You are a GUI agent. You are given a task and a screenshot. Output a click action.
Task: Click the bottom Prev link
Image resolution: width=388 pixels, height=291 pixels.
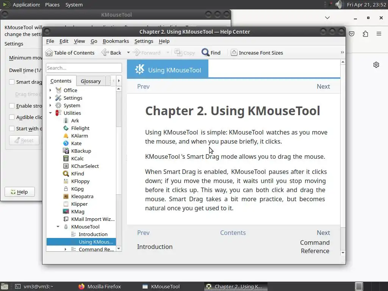143,233
